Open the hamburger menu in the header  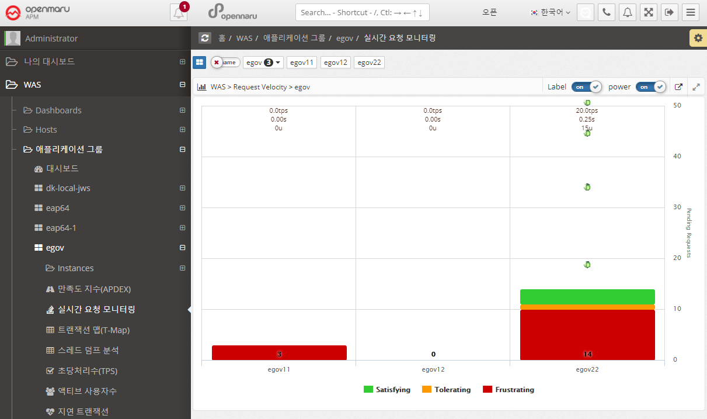point(691,12)
